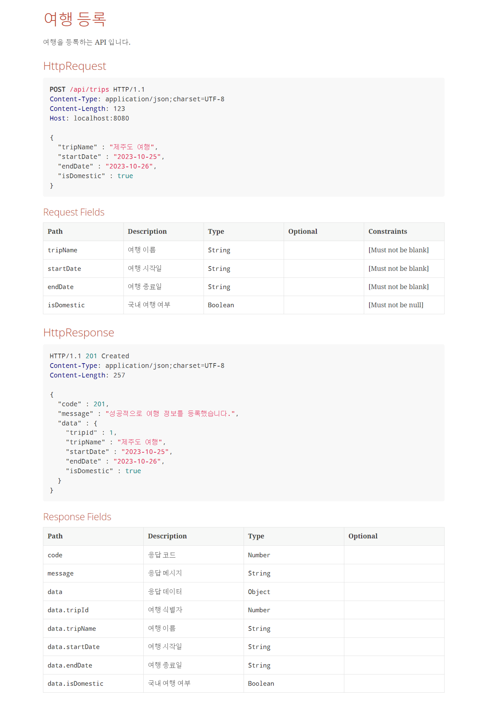This screenshot has width=490, height=706.
Task: Click the data.tripId row in Response Fields
Action: click(x=244, y=610)
